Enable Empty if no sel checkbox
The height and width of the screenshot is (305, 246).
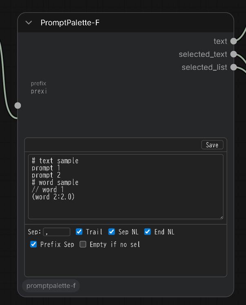click(x=83, y=244)
